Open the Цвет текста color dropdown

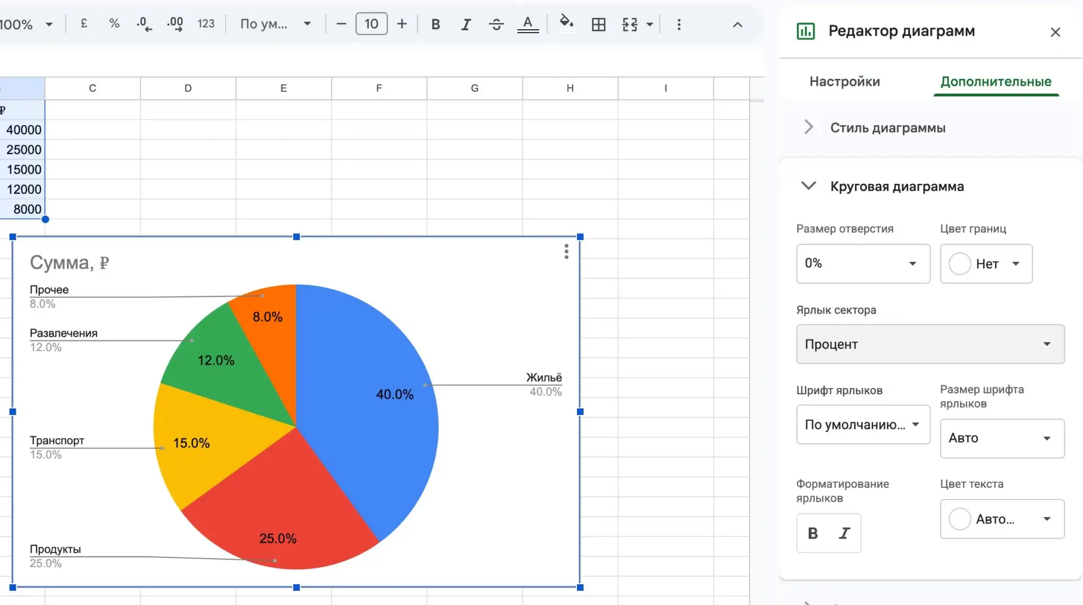click(x=1002, y=519)
